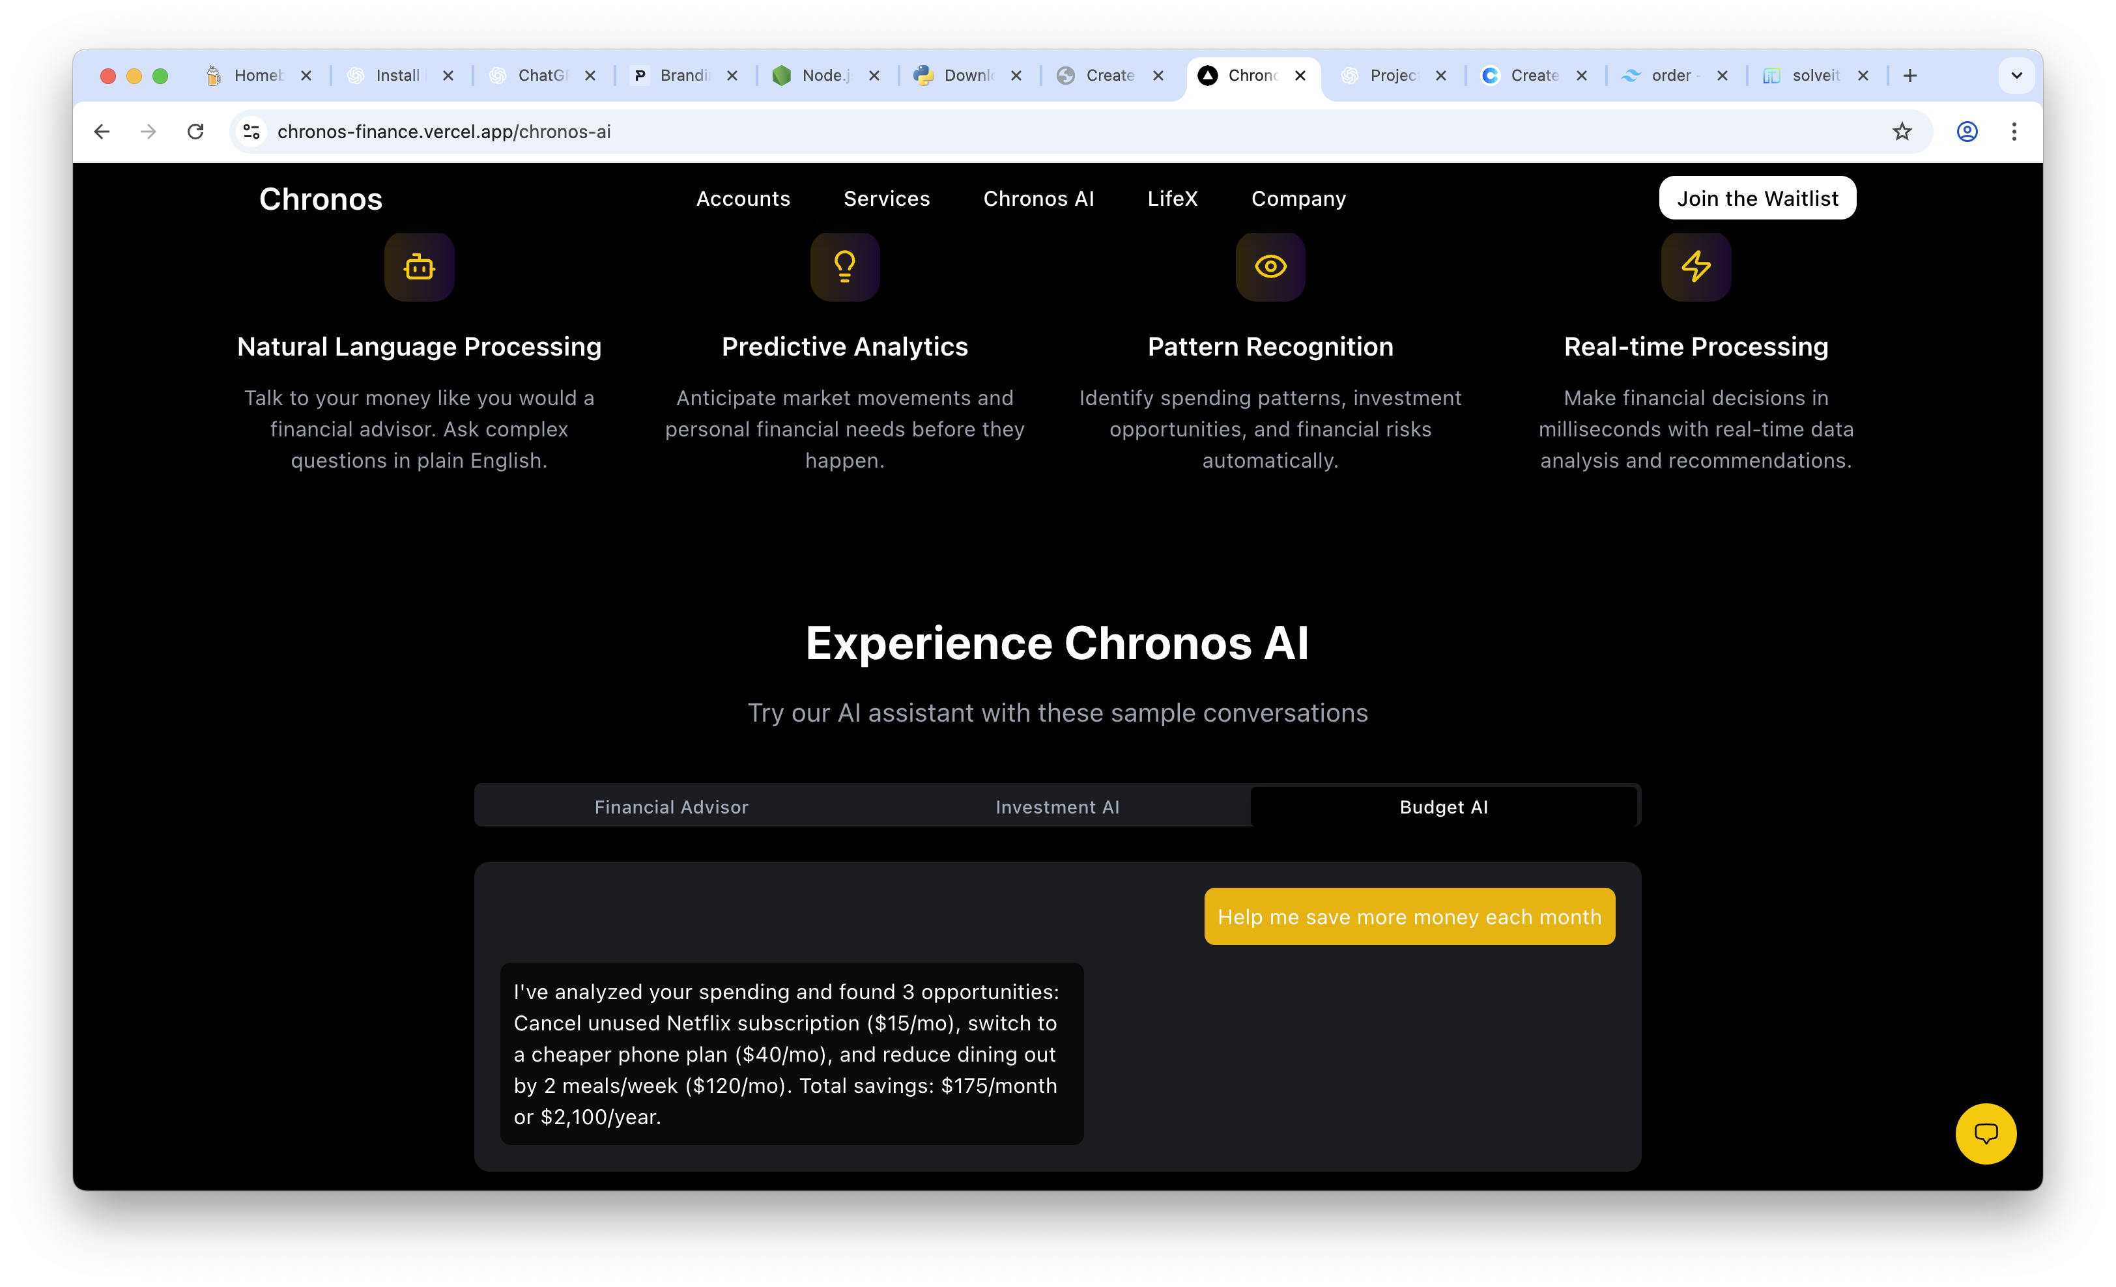
Task: Close the active Chronos tab
Action: [1301, 76]
